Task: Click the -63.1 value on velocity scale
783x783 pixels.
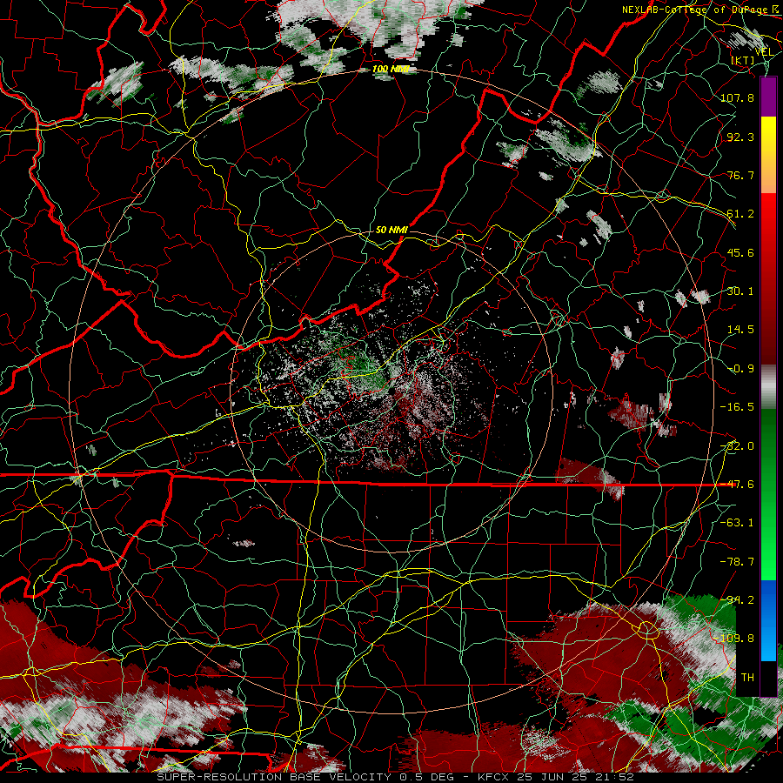Action: click(737, 523)
